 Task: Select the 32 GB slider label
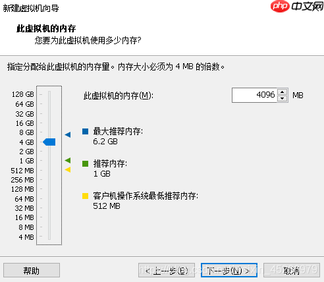coord(24,114)
